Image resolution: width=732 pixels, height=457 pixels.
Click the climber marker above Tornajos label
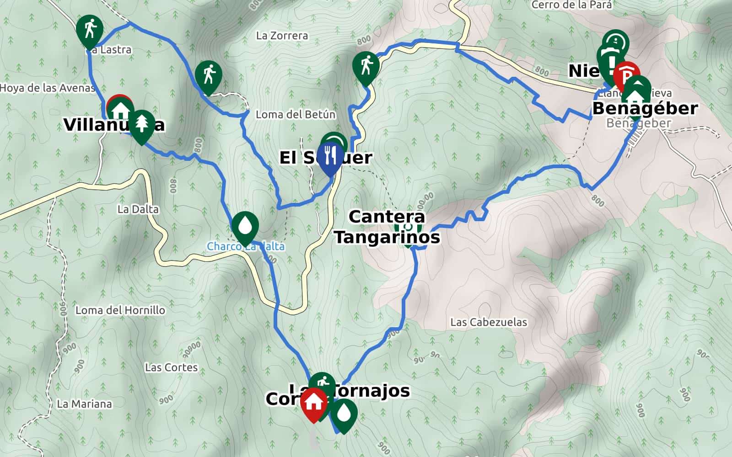click(x=322, y=382)
